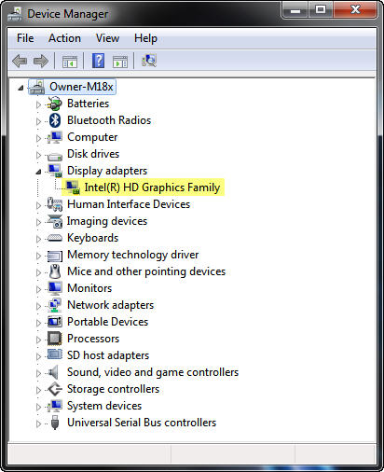Click the Display adapters category icon

pyautogui.click(x=55, y=171)
